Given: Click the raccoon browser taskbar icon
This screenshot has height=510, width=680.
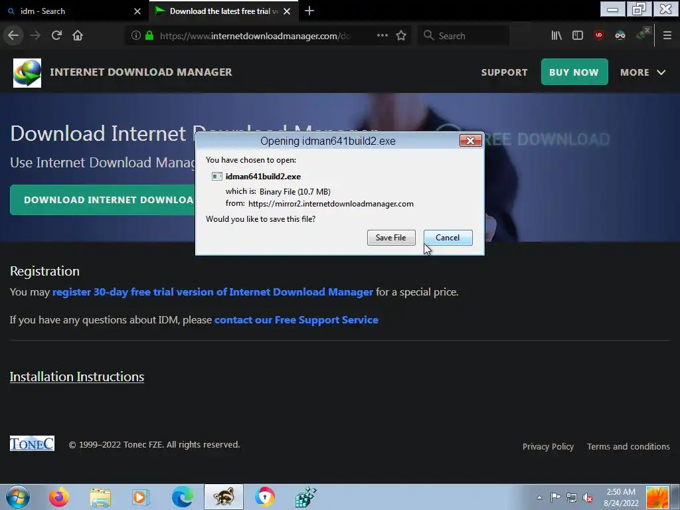Looking at the screenshot, I should (x=224, y=497).
